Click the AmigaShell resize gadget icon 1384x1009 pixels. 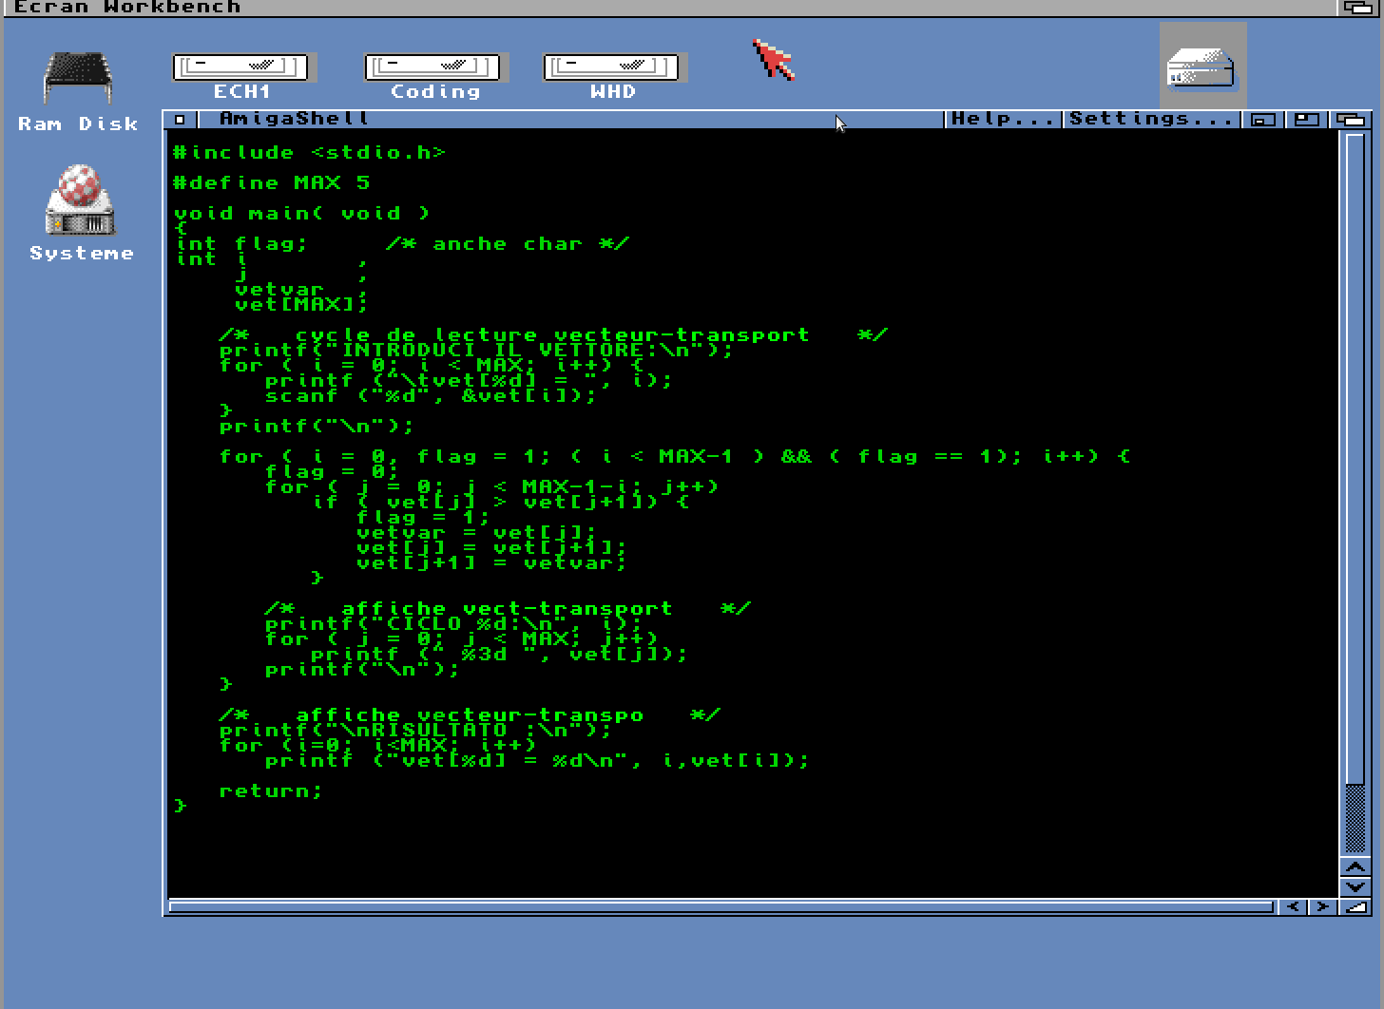1355,907
